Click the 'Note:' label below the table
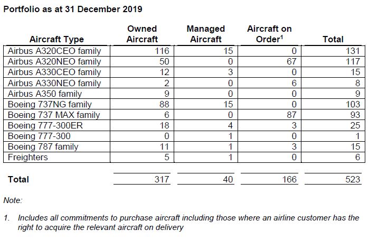 [x=13, y=200]
